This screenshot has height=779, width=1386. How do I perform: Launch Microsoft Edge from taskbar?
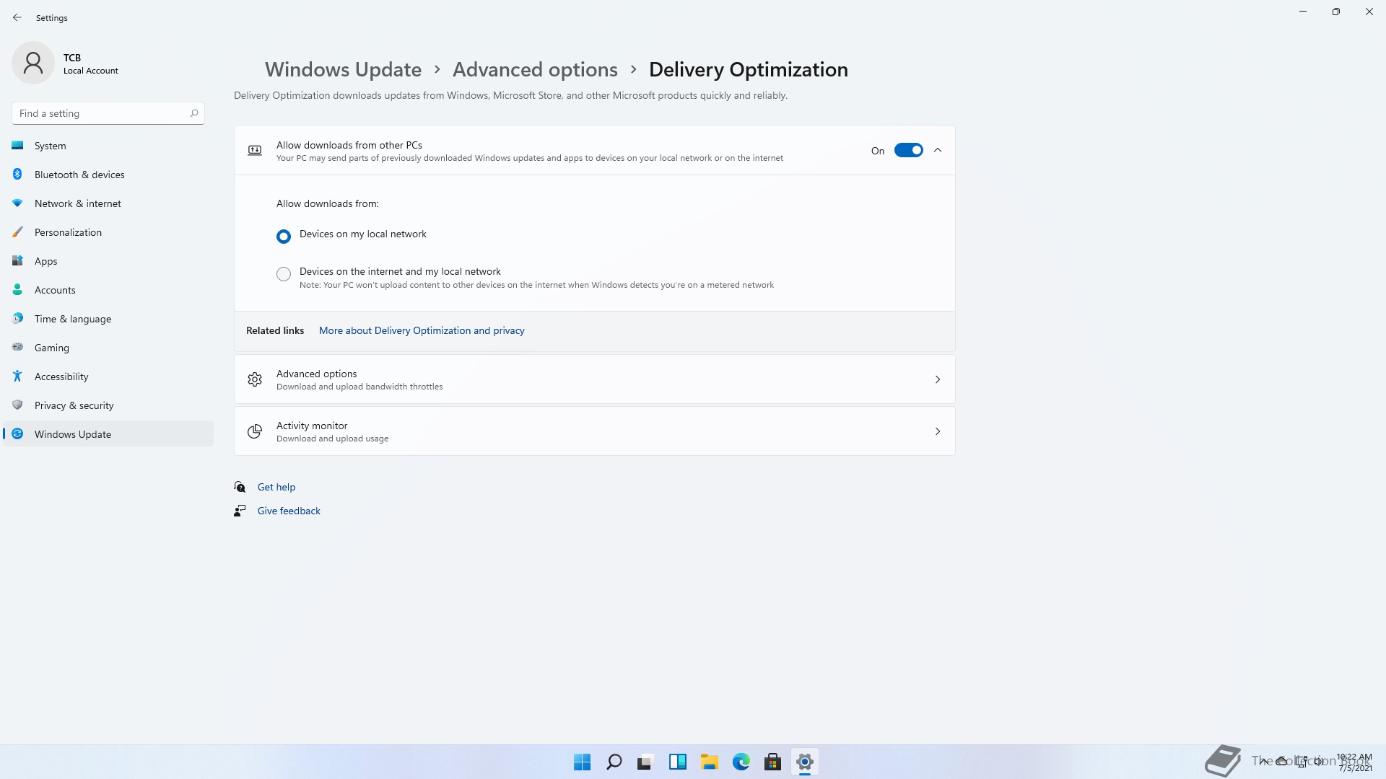741,762
